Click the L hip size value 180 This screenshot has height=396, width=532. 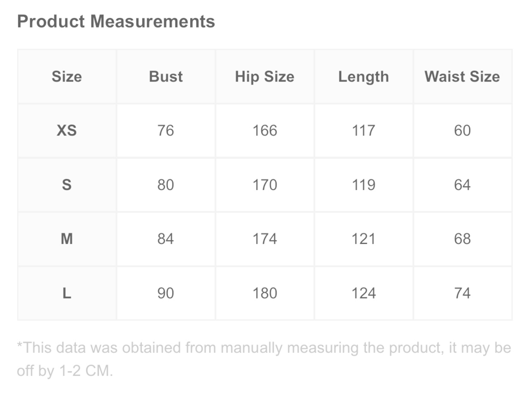(264, 293)
